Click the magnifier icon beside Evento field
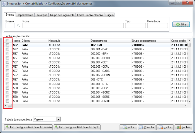Image resolution: width=195 pixels, height=133 pixels. (19, 26)
